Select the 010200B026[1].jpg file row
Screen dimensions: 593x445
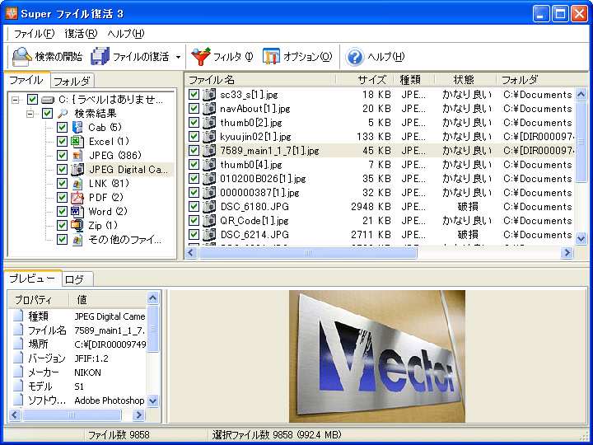[381, 178]
